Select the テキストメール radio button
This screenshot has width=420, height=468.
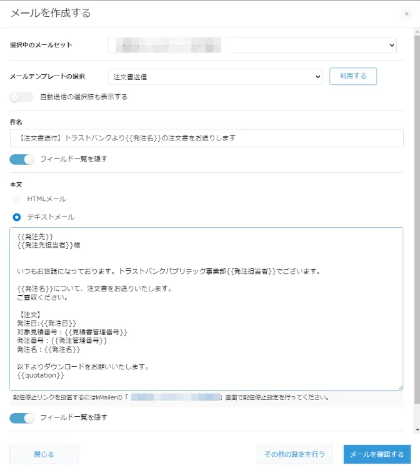click(17, 217)
